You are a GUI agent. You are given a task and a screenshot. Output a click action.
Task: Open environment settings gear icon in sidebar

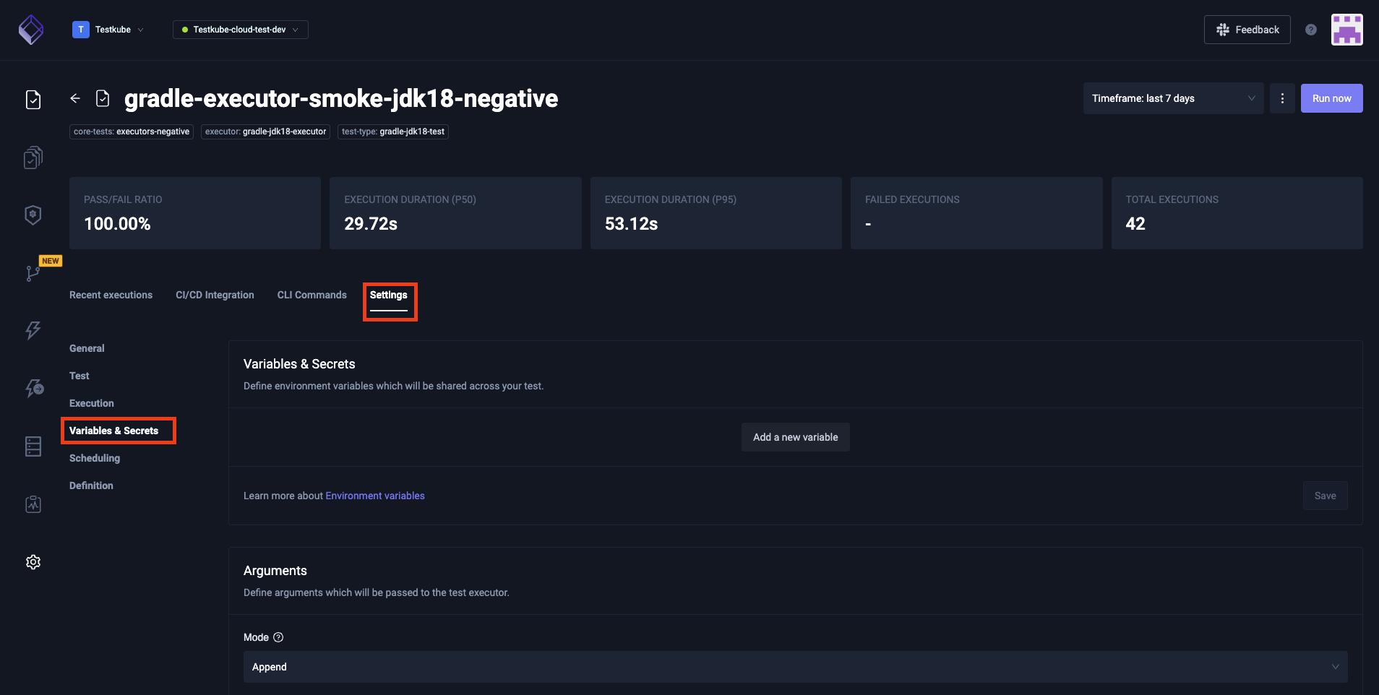coord(33,562)
